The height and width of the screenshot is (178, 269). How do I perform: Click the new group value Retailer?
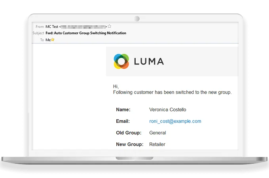coord(157,144)
